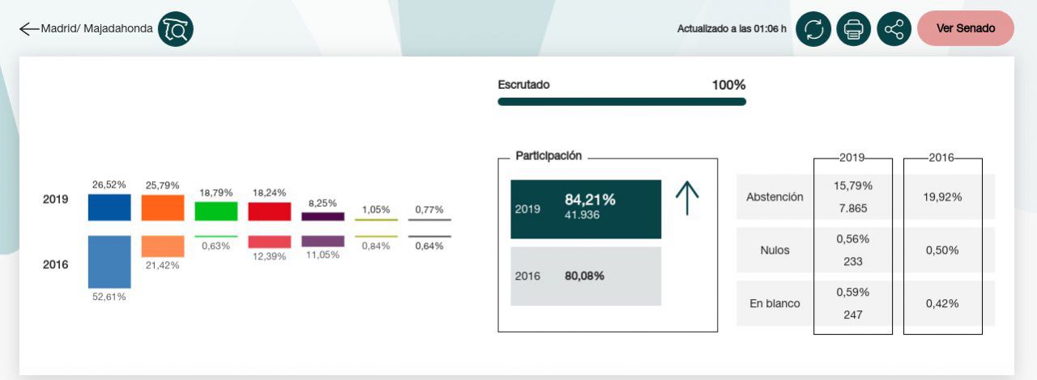Share the results via the share icon
1037x380 pixels.
click(894, 29)
